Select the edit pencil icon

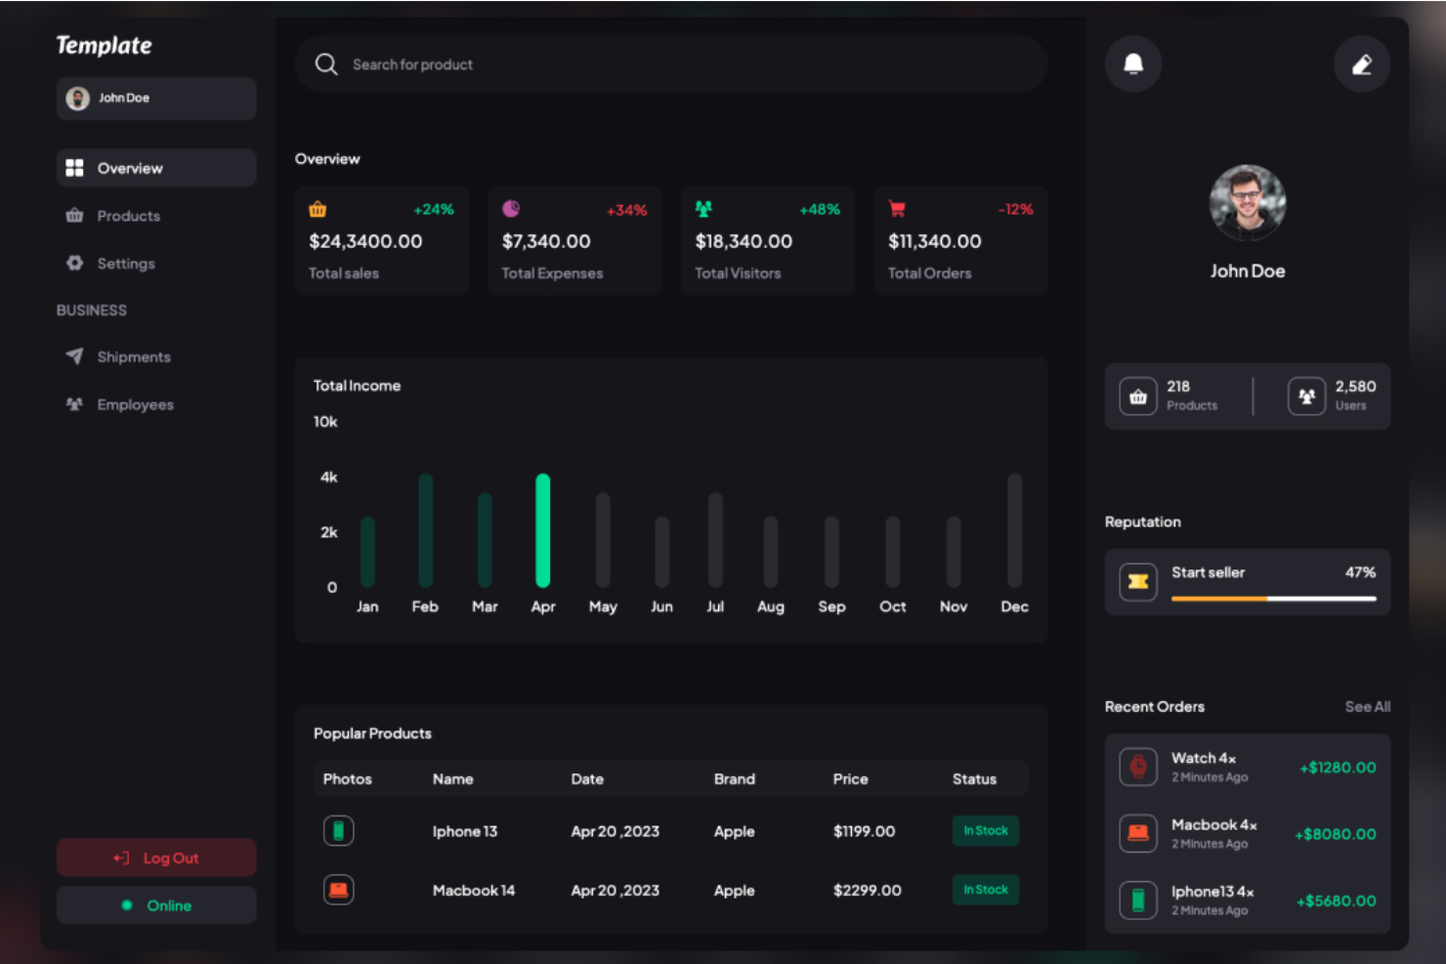tap(1362, 63)
